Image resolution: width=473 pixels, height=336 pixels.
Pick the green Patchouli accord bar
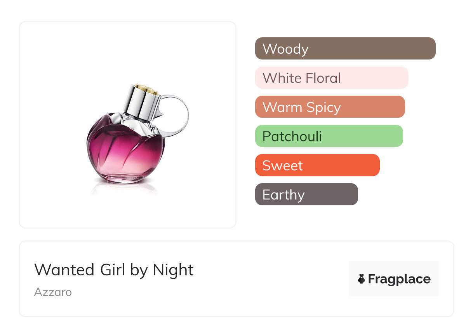[x=329, y=136]
